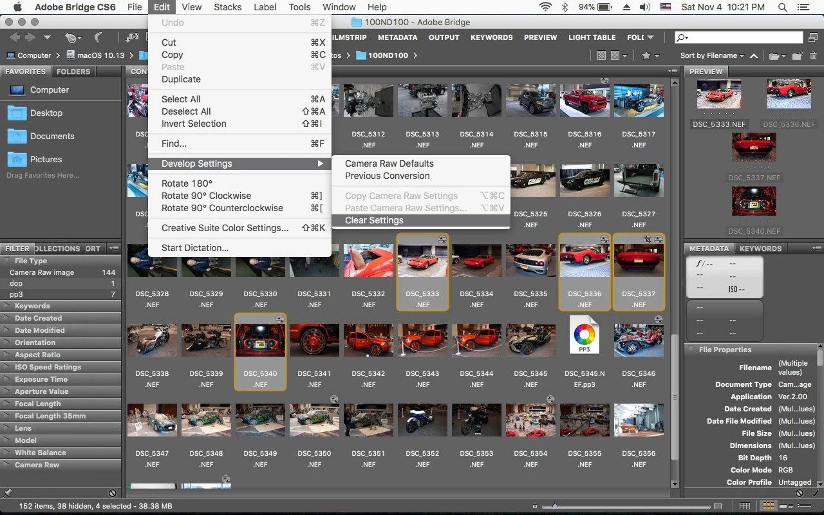Image resolution: width=824 pixels, height=515 pixels.
Task: Choose Clear Settings from submenu
Action: click(x=420, y=220)
